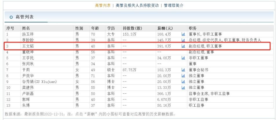Click the 高管列表 section heading
278x120 pixels.
coord(24,17)
